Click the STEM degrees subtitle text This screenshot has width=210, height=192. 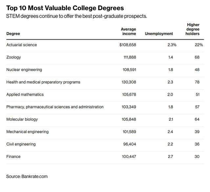tap(76, 16)
